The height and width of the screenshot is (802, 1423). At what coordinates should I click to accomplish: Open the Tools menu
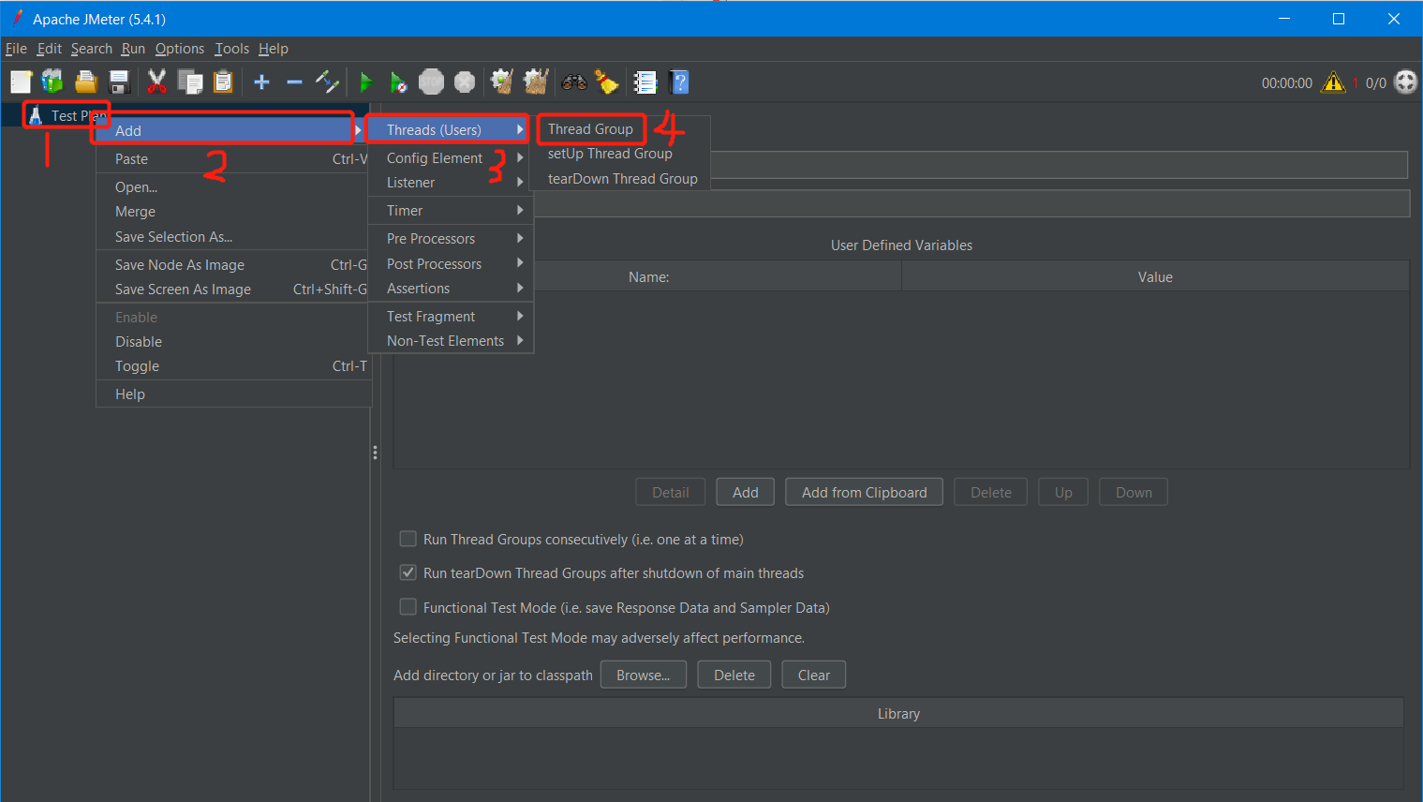[231, 49]
